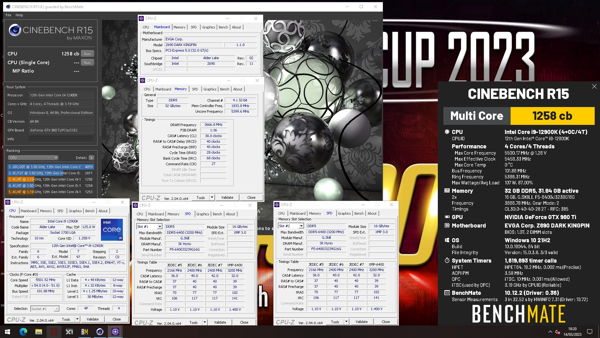Click Validate in Slot #2 SPD window
Screen dimensions: 600x338
click(x=362, y=322)
